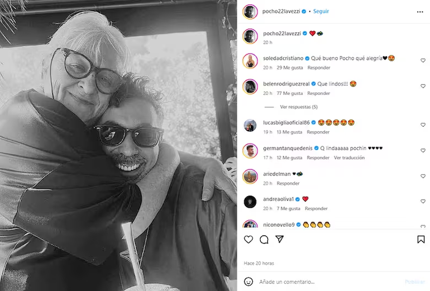Share the post via paper plane icon
The image size is (430, 291).
click(x=279, y=239)
